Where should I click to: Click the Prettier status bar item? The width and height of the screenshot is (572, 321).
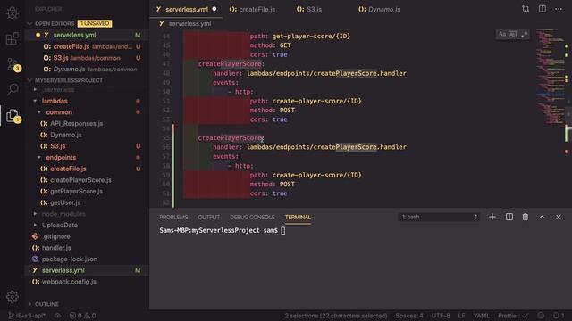point(513,316)
